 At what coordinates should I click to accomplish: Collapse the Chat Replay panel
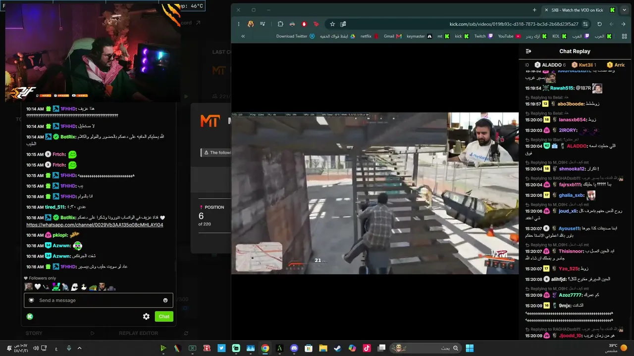pos(528,51)
